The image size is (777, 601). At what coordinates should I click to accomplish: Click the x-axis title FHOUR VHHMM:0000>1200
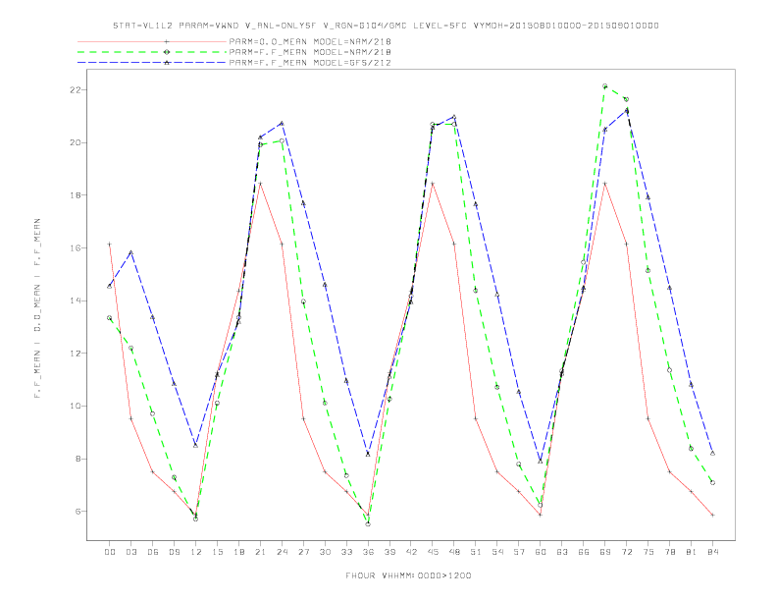408,575
